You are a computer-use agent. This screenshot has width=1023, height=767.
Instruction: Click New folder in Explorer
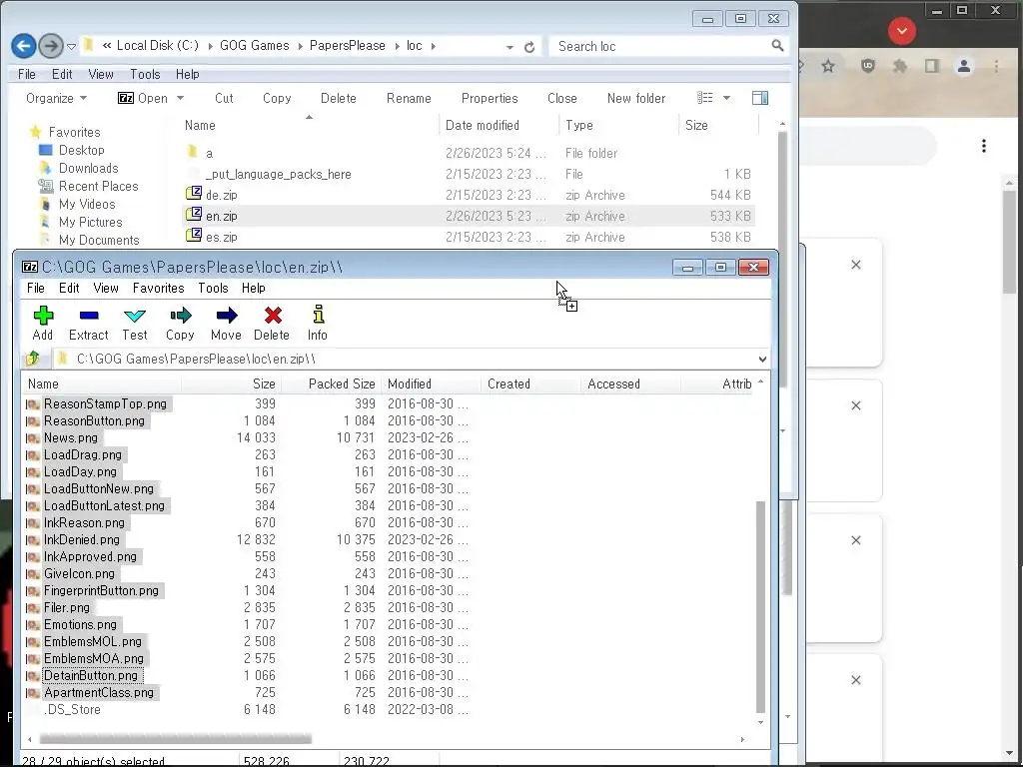click(x=636, y=99)
